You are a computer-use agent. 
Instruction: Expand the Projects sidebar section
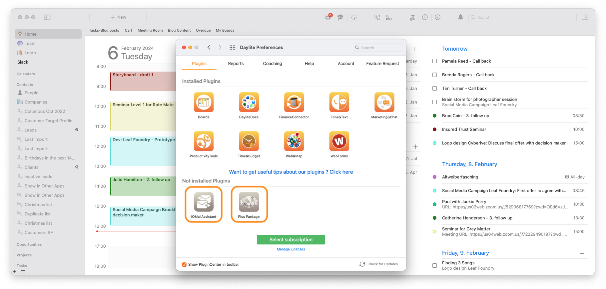[24, 255]
